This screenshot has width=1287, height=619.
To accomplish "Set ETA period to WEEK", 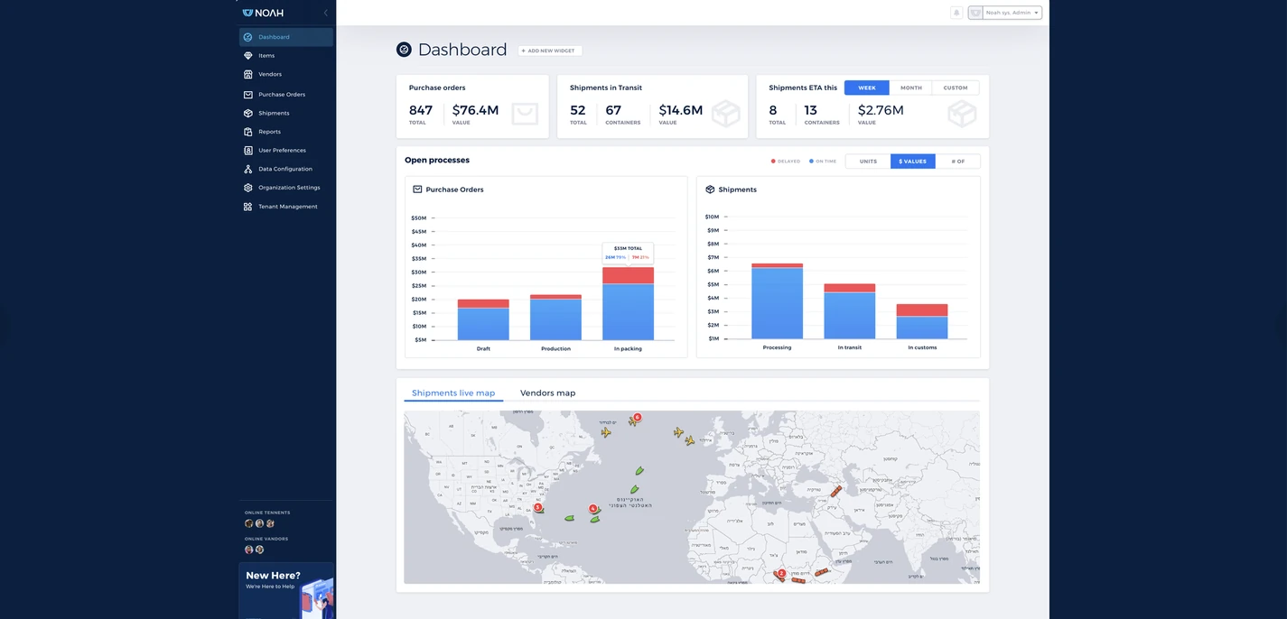I will pos(867,88).
